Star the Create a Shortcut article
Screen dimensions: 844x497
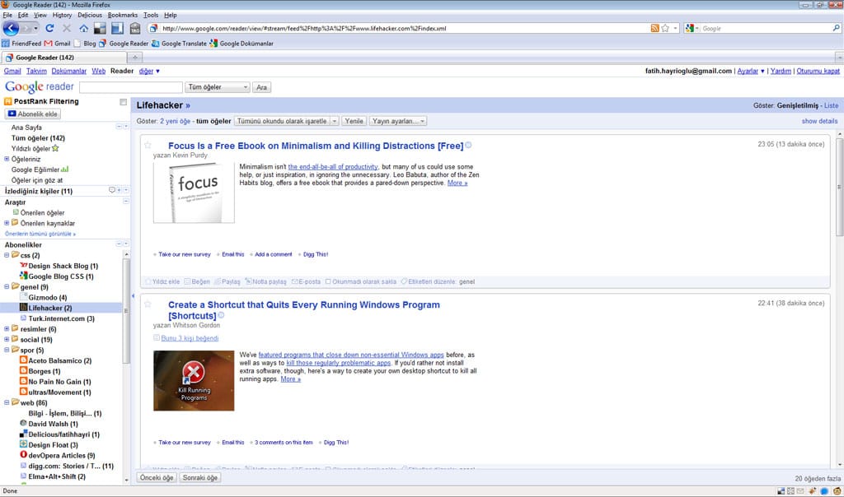pos(148,304)
